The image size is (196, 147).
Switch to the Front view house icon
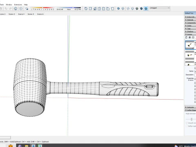pos(95,9)
